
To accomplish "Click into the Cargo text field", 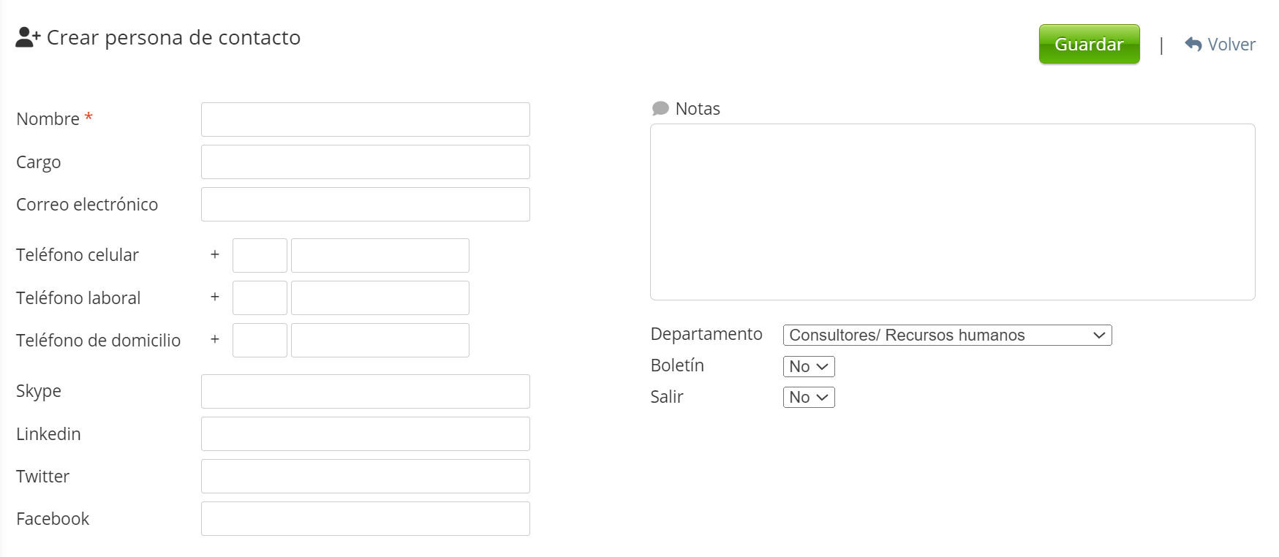I will tap(365, 162).
